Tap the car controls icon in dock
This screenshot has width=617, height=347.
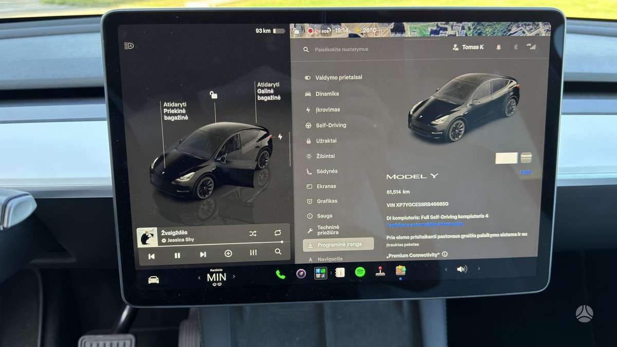pyautogui.click(x=153, y=280)
